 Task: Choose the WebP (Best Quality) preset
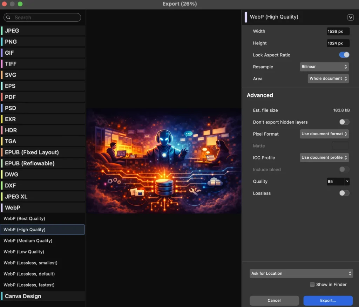point(25,219)
